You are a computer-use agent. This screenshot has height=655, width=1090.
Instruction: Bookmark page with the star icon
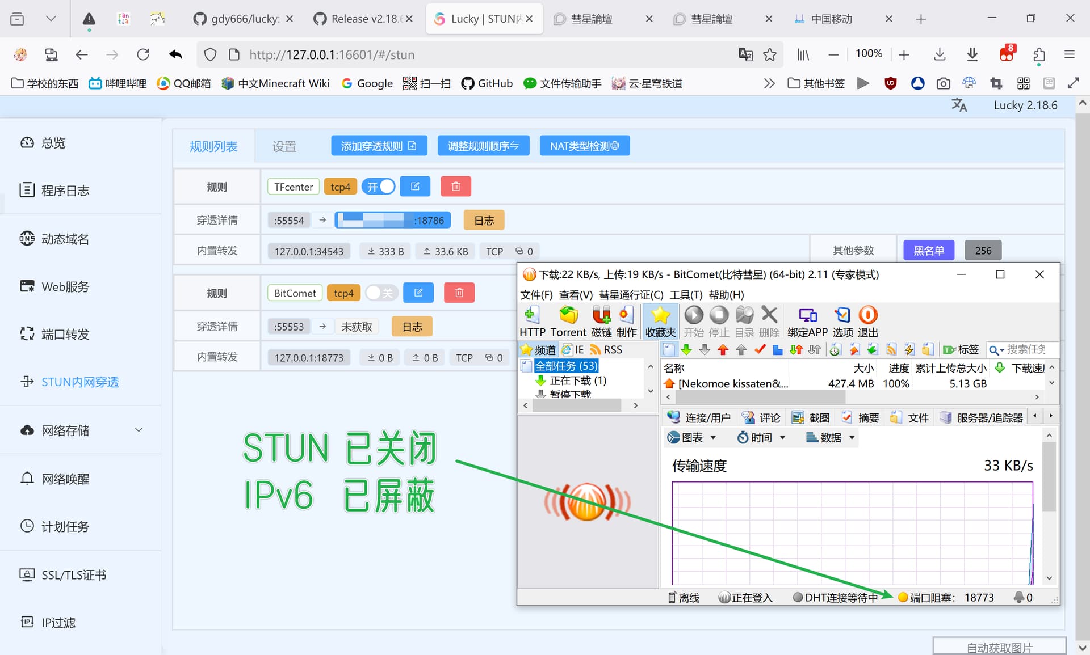[x=770, y=54]
